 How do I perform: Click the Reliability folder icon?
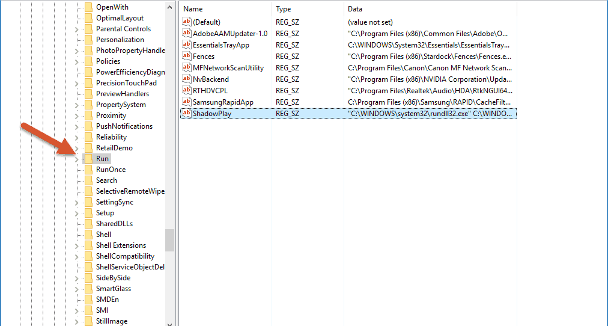coord(88,137)
